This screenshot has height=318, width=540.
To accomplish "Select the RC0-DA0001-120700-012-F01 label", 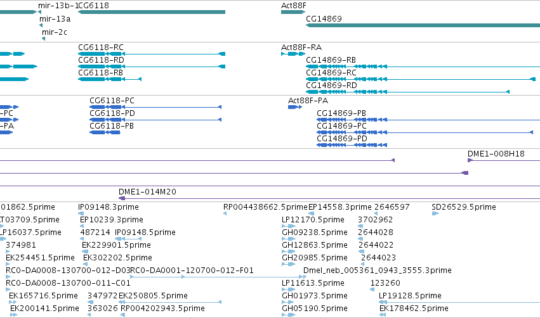I will 192,271.
